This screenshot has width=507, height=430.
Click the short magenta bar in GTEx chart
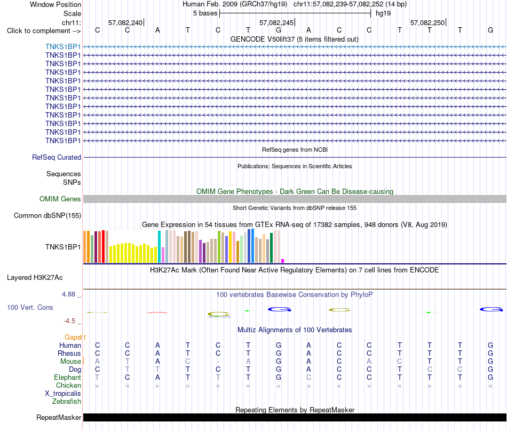coord(283,261)
